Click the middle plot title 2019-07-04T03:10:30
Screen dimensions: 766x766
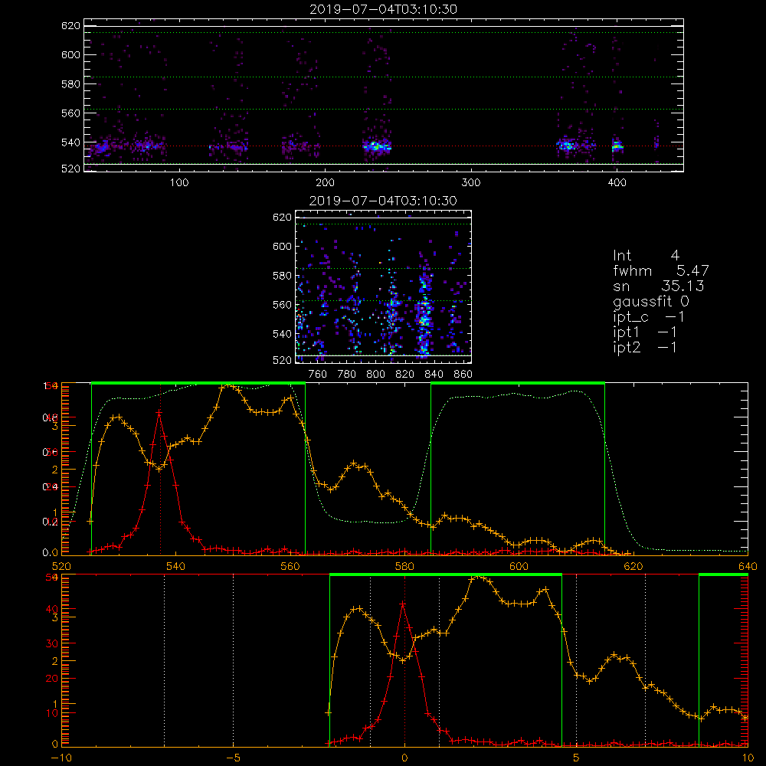pyautogui.click(x=383, y=201)
